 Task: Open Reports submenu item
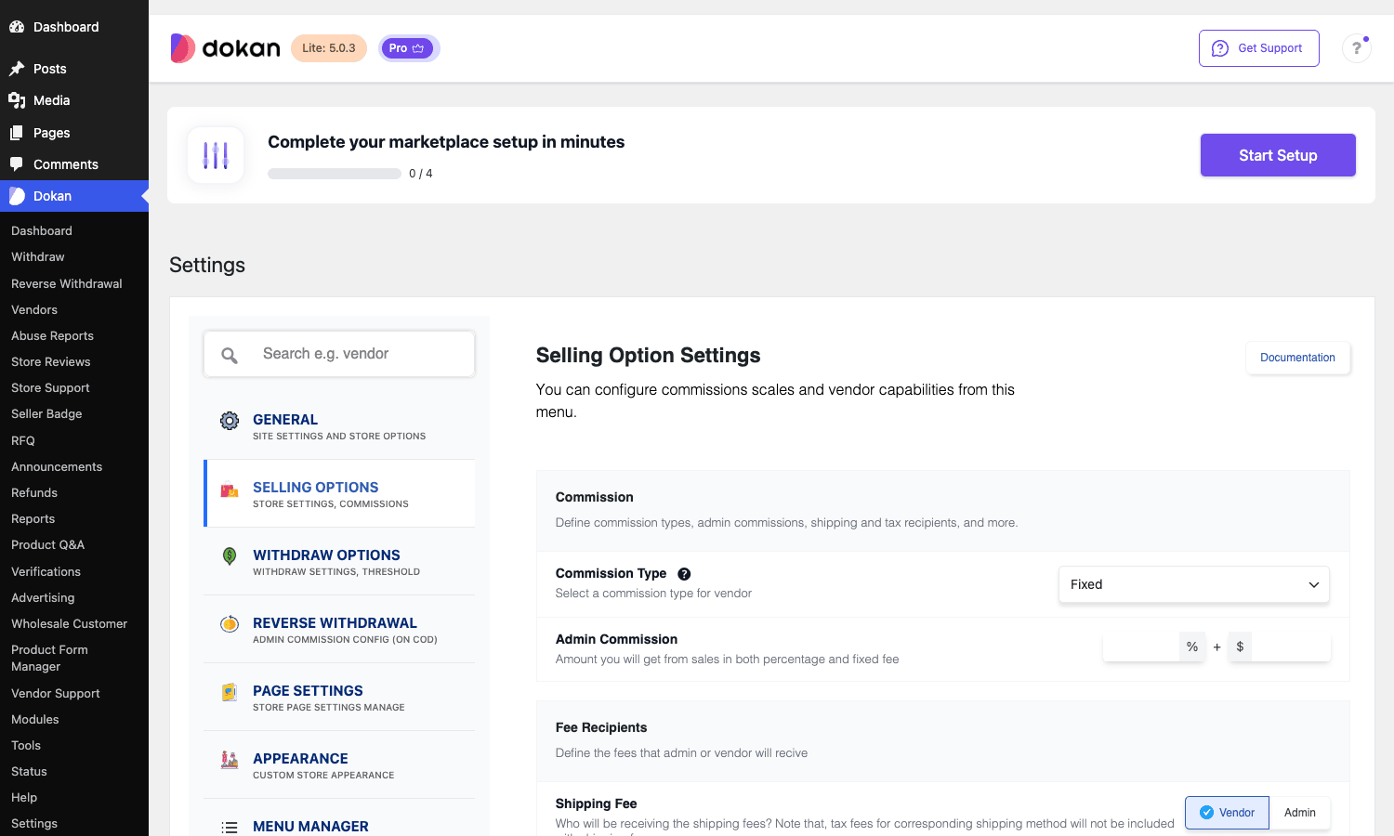[x=33, y=519]
